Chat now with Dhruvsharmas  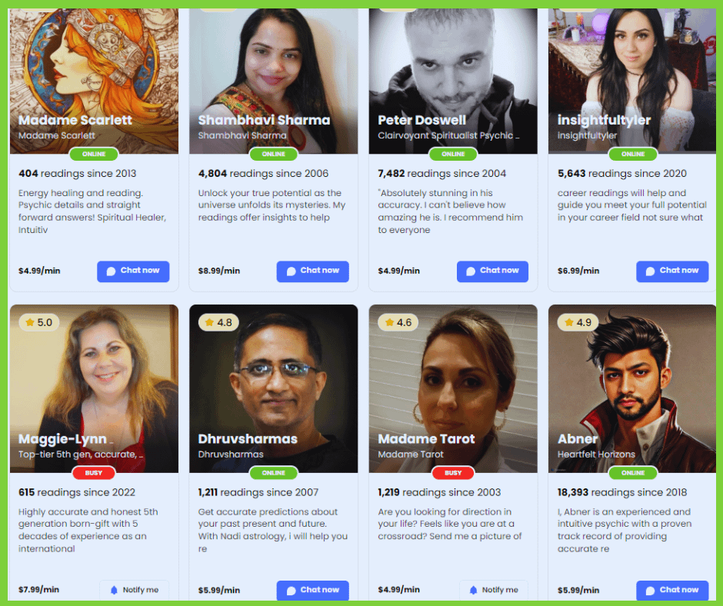(x=312, y=591)
